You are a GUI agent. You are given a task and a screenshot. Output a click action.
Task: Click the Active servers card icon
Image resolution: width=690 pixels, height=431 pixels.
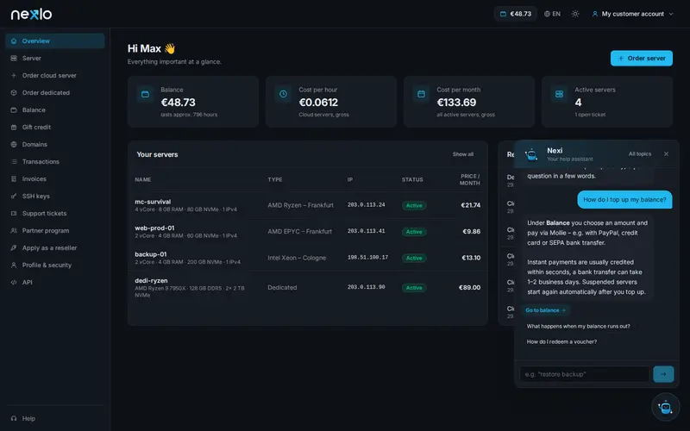click(x=559, y=94)
